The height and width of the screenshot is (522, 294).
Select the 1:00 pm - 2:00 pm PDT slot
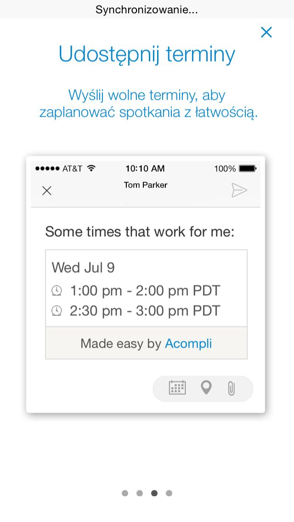145,290
